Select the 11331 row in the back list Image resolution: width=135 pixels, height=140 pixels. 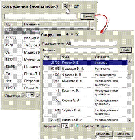(x=22, y=59)
